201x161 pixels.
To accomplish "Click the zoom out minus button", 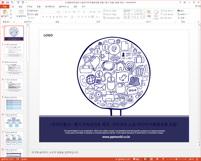I will [167, 159].
